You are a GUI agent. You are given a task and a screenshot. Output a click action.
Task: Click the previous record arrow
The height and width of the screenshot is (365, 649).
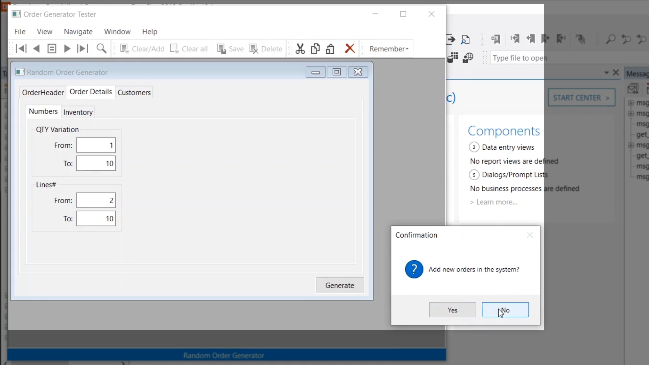coord(37,49)
